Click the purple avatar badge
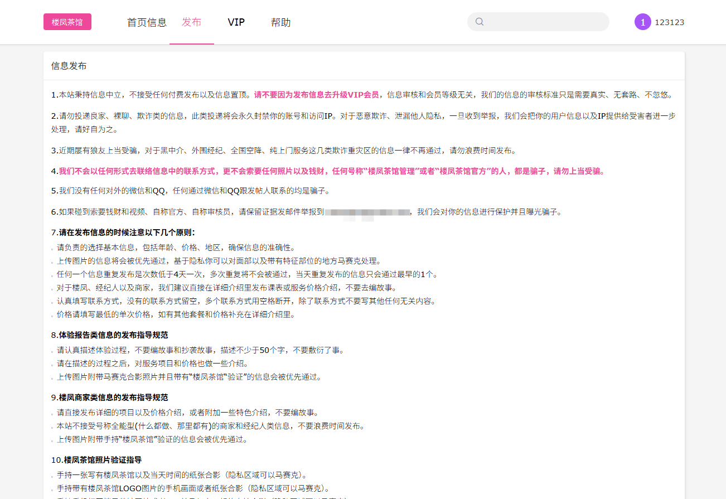 coord(642,22)
